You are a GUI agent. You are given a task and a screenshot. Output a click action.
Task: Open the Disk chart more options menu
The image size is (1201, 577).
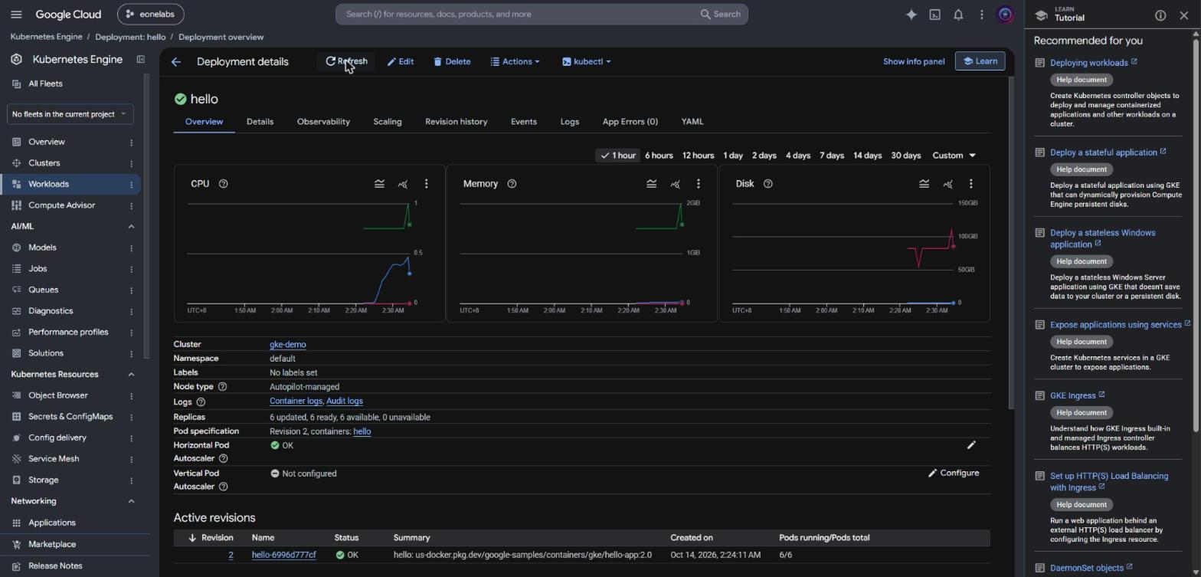(x=970, y=184)
